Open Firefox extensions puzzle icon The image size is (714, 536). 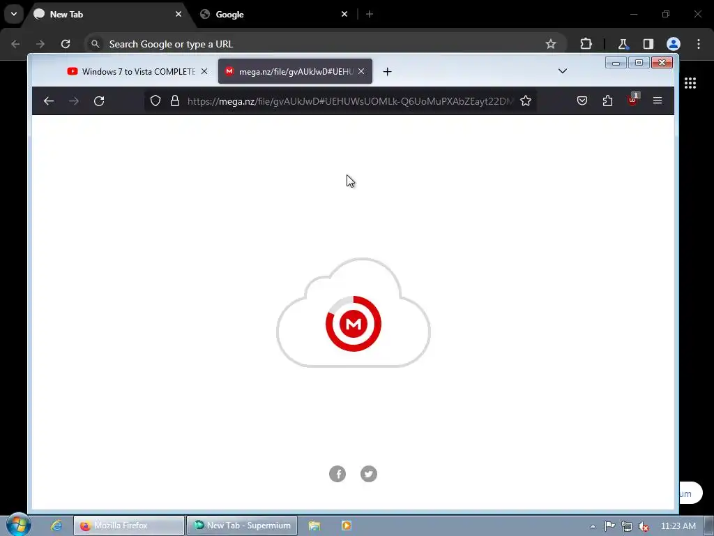pyautogui.click(x=607, y=100)
